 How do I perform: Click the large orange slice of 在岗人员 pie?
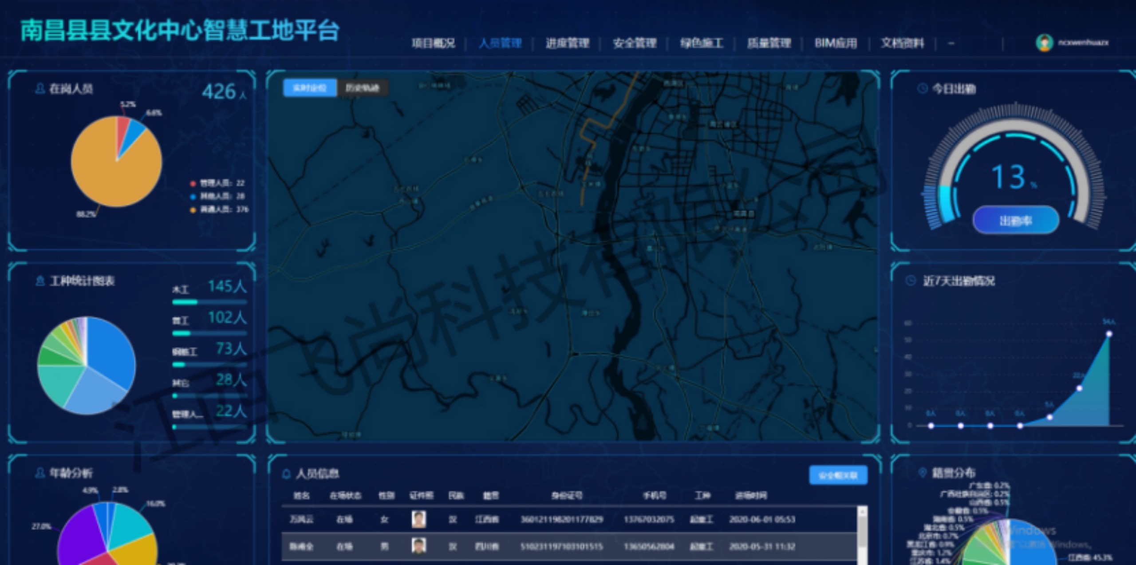[111, 173]
